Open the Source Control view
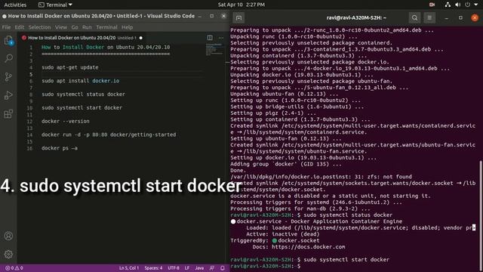The image size is (483, 272). click(x=8, y=77)
